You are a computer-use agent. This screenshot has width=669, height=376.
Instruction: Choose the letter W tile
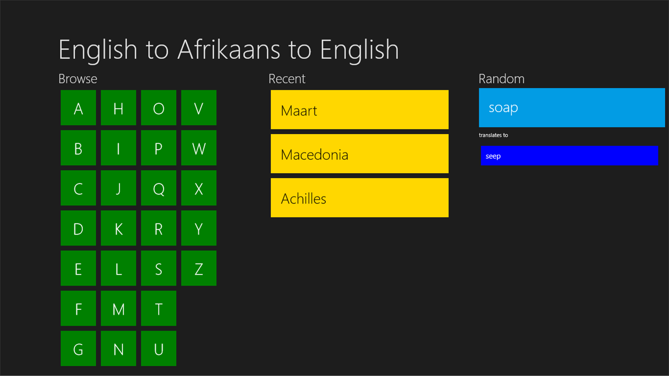[199, 148]
